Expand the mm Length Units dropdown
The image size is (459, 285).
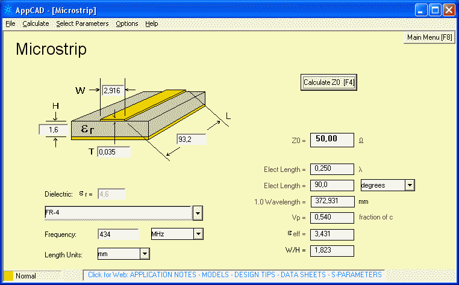coord(145,254)
